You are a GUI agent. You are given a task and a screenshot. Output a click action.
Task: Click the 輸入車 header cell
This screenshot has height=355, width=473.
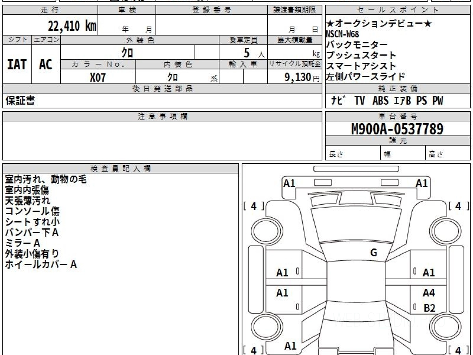tap(243, 64)
